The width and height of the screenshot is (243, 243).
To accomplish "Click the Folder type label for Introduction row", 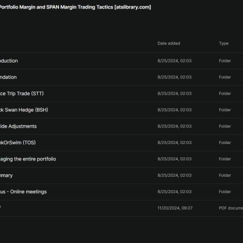I will (225, 61).
